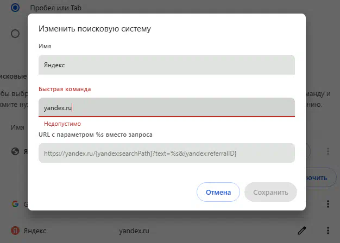Select the unselected radio button below
The image size is (340, 243).
tap(15, 34)
